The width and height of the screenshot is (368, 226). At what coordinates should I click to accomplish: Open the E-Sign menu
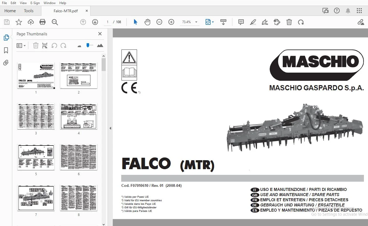point(35,3)
